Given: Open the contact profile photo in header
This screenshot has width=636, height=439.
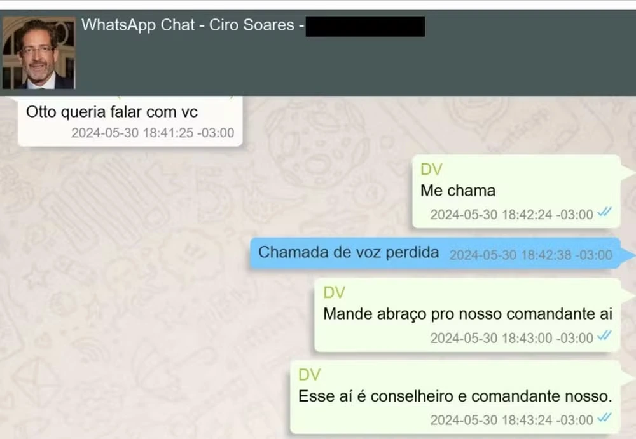Looking at the screenshot, I should [39, 53].
